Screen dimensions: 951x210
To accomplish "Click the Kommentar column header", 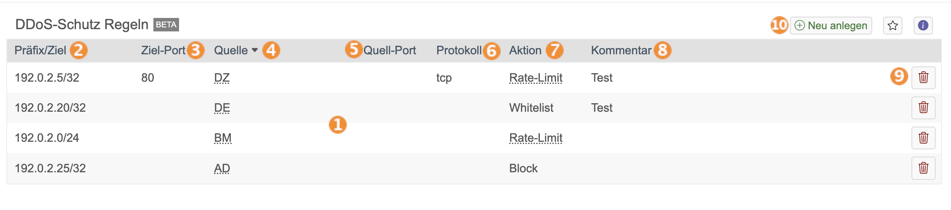I will point(621,50).
